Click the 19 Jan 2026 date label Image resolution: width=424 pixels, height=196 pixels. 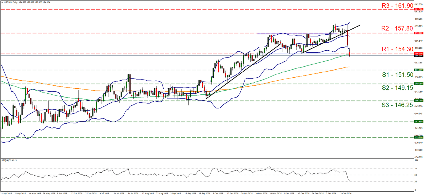(345, 194)
